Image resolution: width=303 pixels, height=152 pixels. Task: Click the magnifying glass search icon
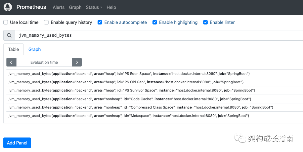pyautogui.click(x=9, y=35)
